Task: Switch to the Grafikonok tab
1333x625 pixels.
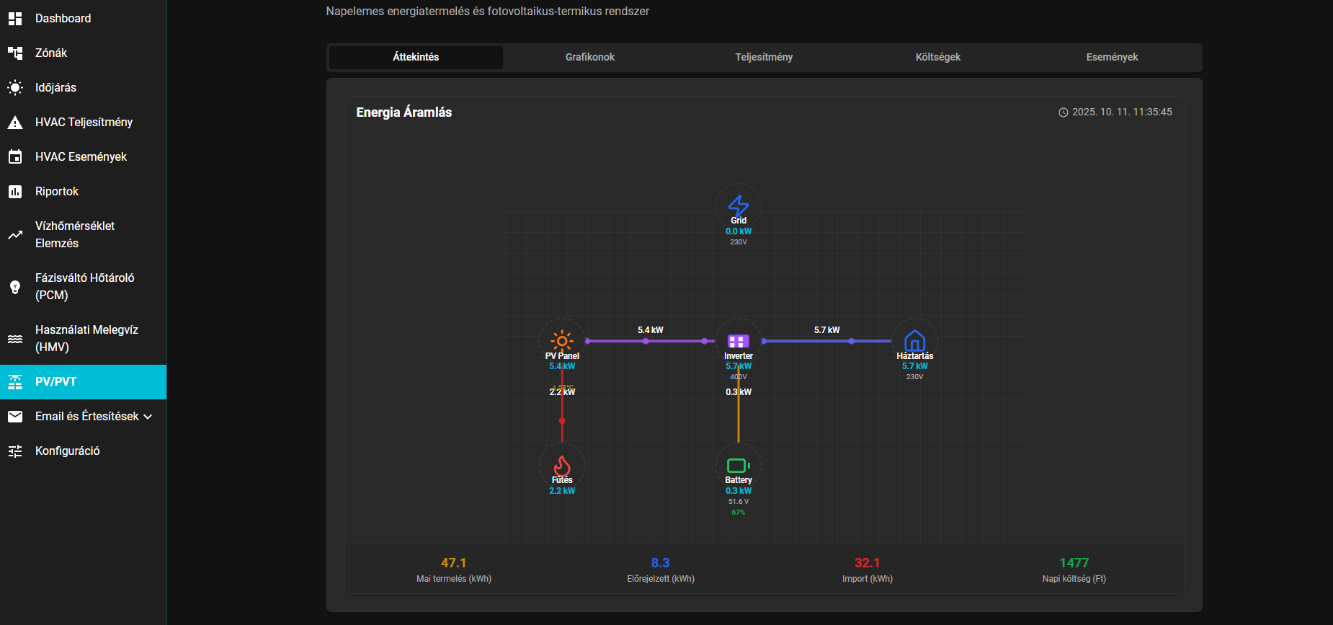Action: 590,57
